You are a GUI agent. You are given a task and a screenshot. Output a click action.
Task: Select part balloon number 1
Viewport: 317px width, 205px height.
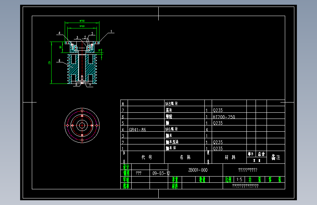pyautogui.click(x=111, y=31)
